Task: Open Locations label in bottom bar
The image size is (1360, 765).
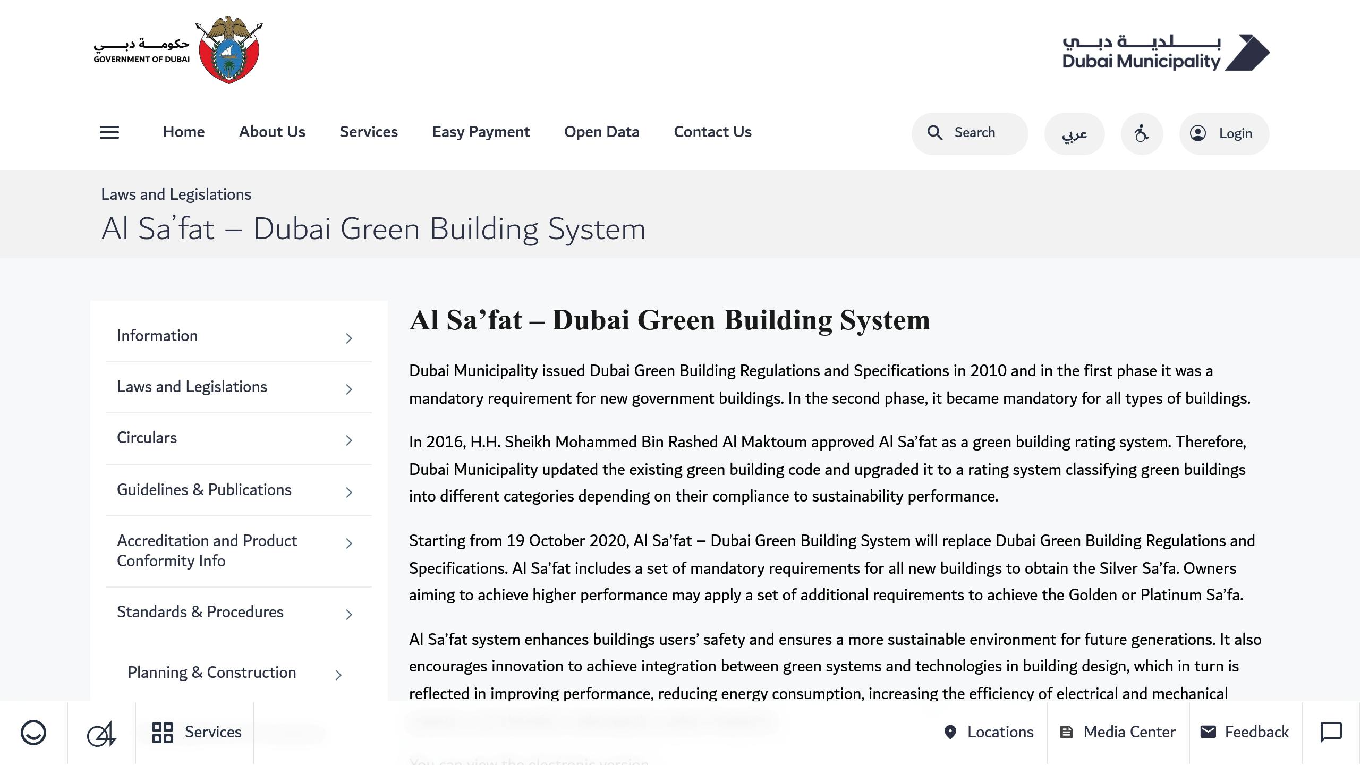Action: [x=1000, y=732]
